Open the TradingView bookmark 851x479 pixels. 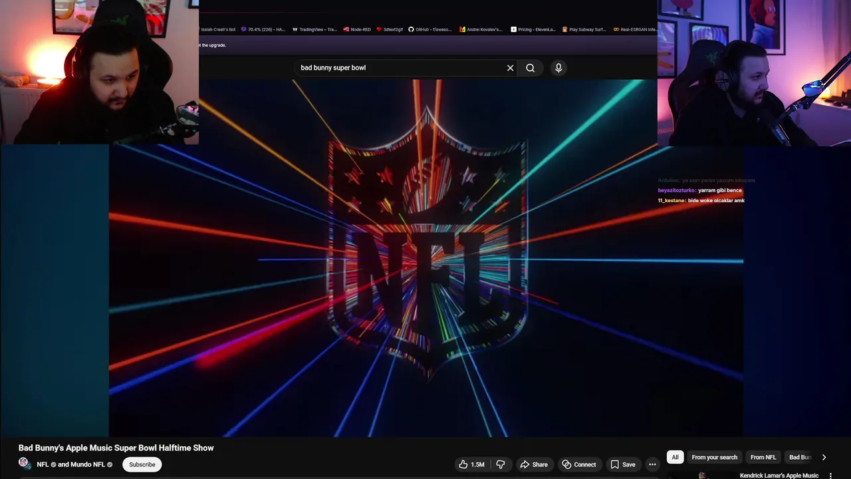click(314, 29)
